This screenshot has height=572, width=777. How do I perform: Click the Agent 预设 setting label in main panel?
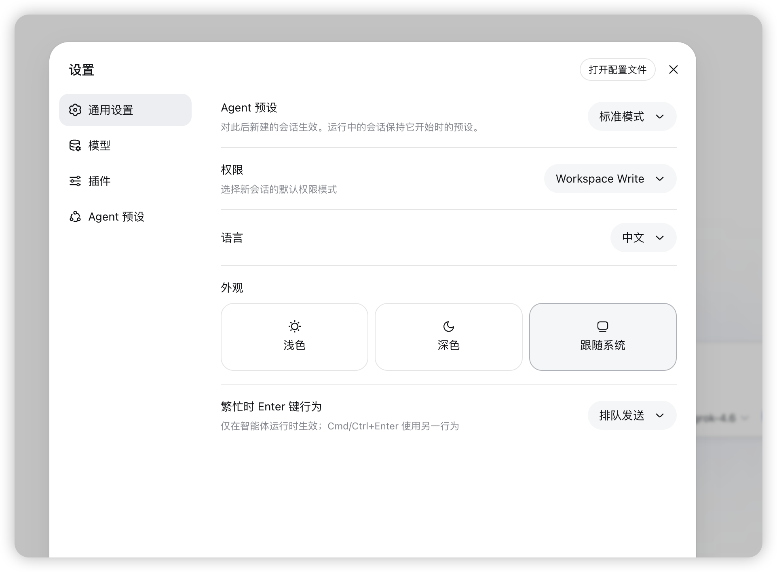[249, 108]
